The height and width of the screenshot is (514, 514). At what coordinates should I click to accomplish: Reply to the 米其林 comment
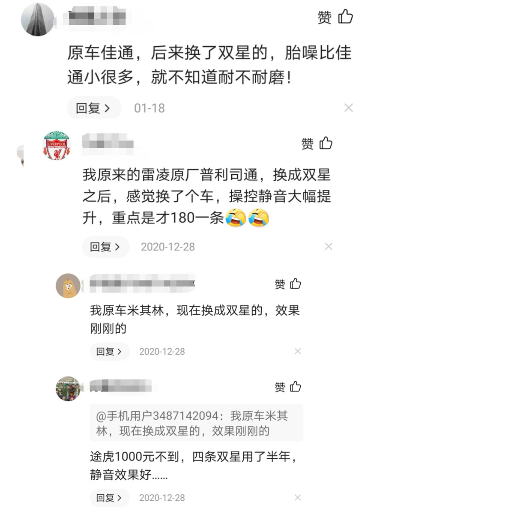[110, 352]
